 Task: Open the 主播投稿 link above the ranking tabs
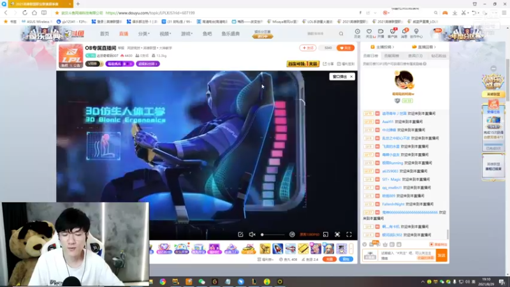(382, 47)
